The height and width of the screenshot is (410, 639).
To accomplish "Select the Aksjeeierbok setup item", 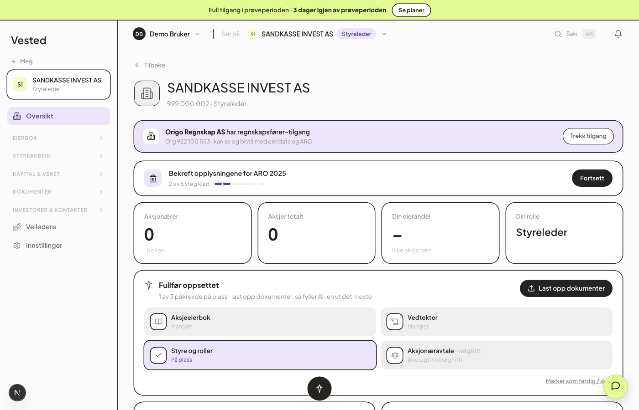I will pyautogui.click(x=260, y=322).
